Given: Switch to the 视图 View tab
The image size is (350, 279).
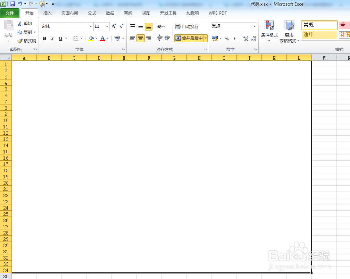Looking at the screenshot, I should 146,13.
